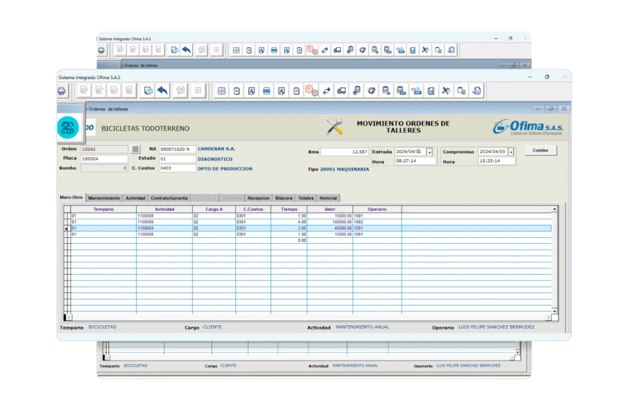Click the row selector arrow of highlighted row
628x402 pixels.
tap(67, 229)
